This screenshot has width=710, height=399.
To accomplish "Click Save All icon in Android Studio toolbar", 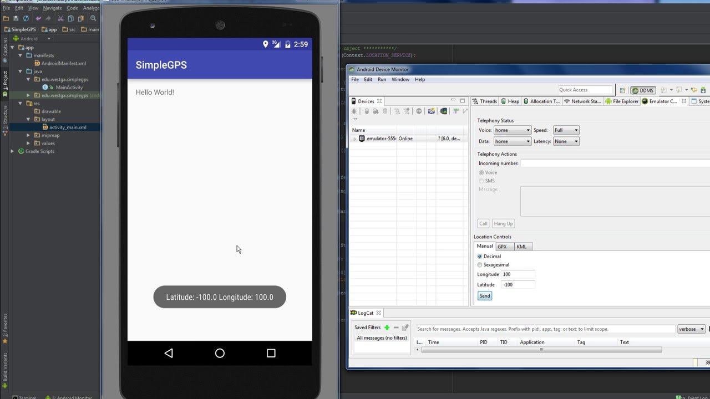I will 16,18.
